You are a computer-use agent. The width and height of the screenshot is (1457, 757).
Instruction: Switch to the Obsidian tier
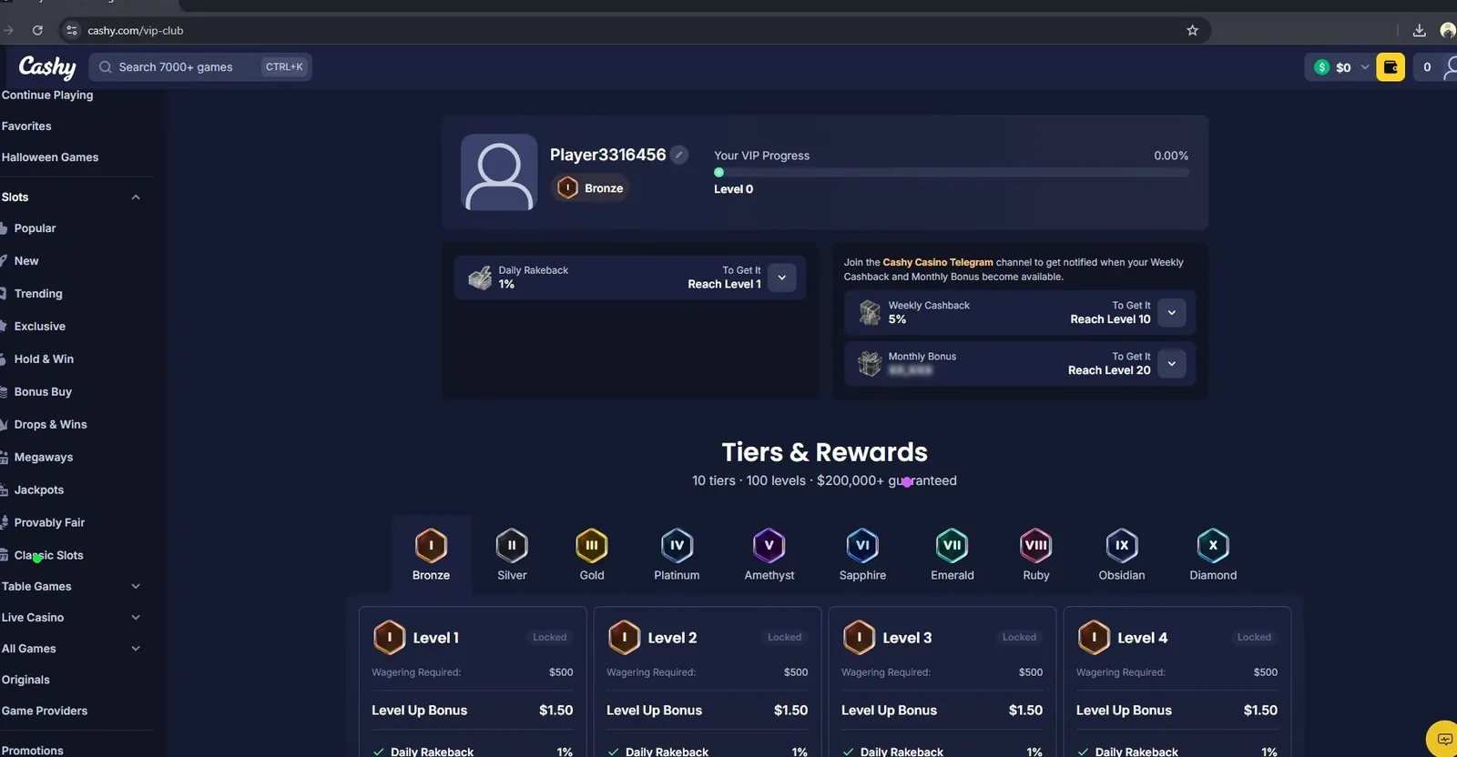click(1122, 554)
